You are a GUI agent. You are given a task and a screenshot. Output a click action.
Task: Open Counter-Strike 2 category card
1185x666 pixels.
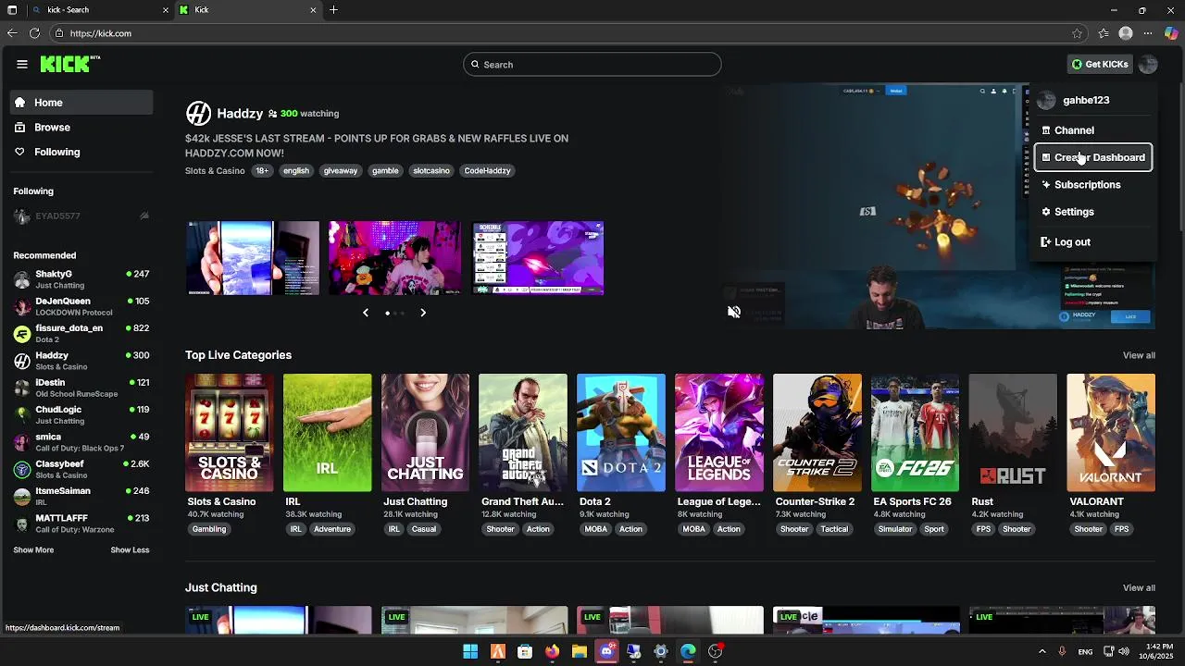pyautogui.click(x=817, y=433)
